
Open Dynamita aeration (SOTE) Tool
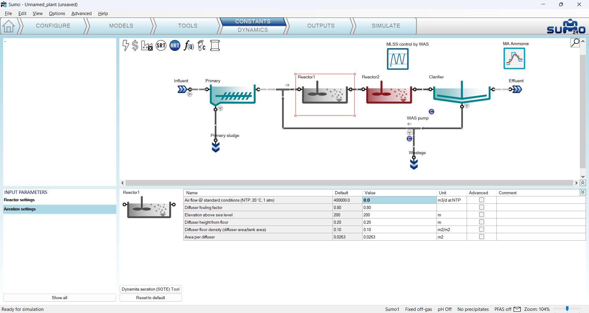(151, 289)
